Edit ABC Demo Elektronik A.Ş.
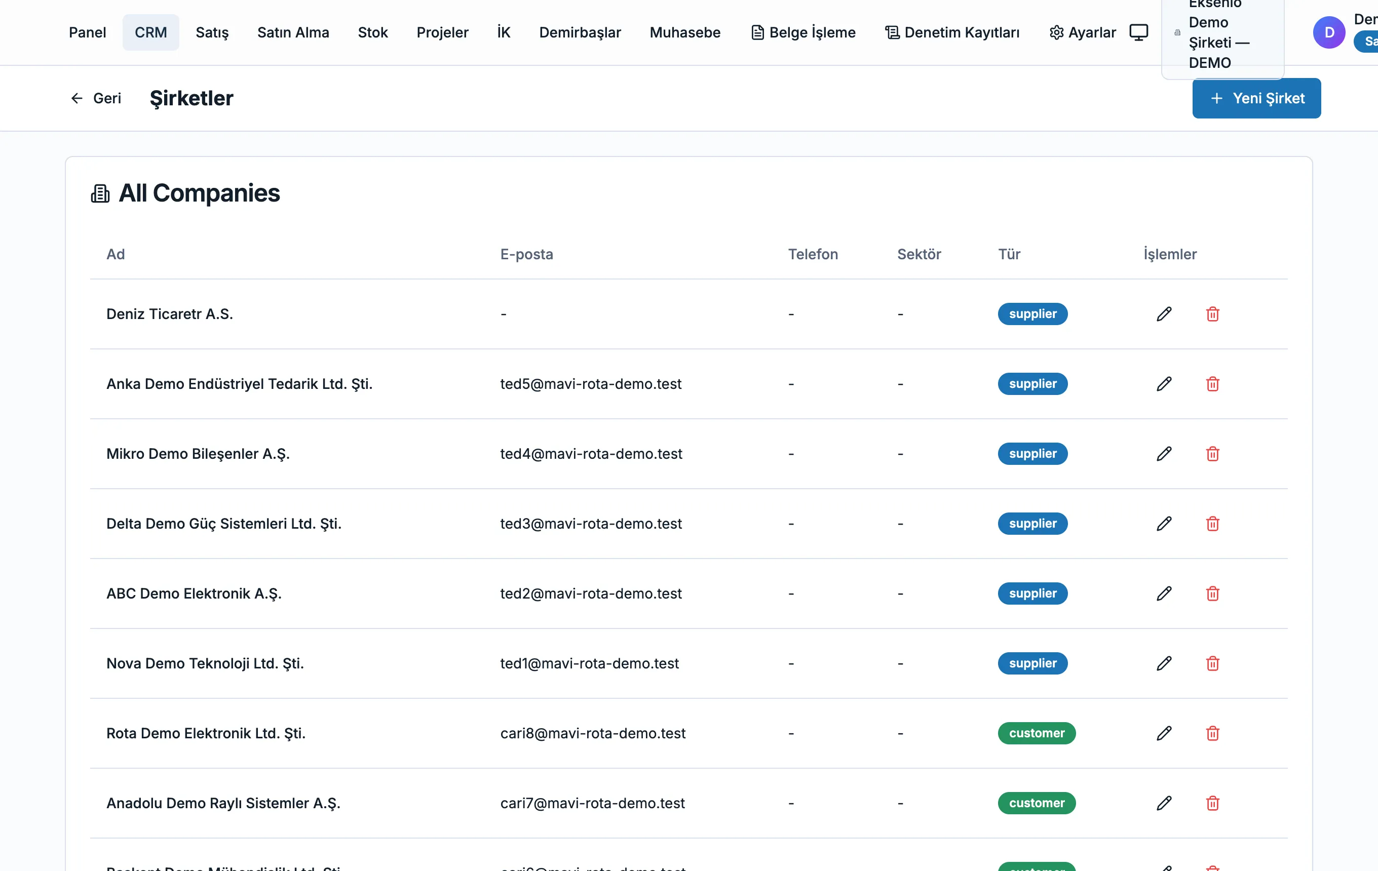1378x871 pixels. tap(1164, 593)
